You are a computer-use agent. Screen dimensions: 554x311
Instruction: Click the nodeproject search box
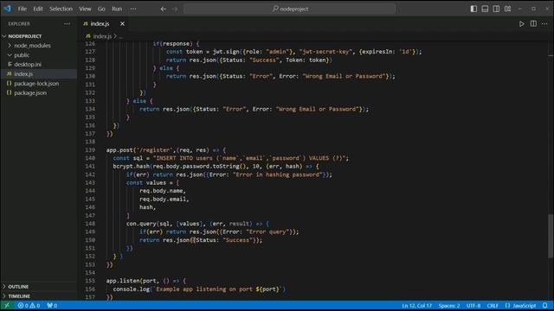click(x=289, y=9)
